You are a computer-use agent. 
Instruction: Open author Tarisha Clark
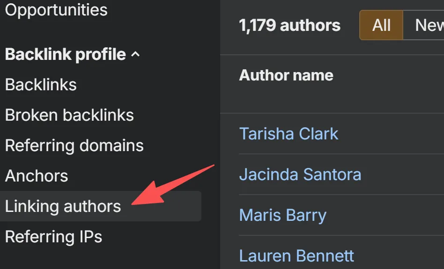click(289, 134)
